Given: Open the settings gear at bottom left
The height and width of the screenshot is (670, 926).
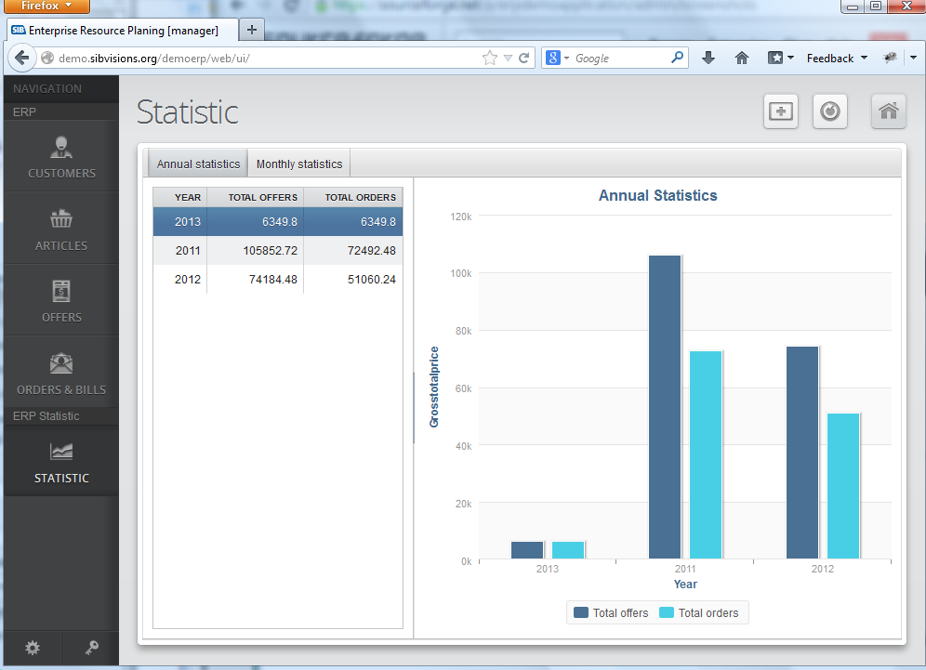Looking at the screenshot, I should pos(32,648).
